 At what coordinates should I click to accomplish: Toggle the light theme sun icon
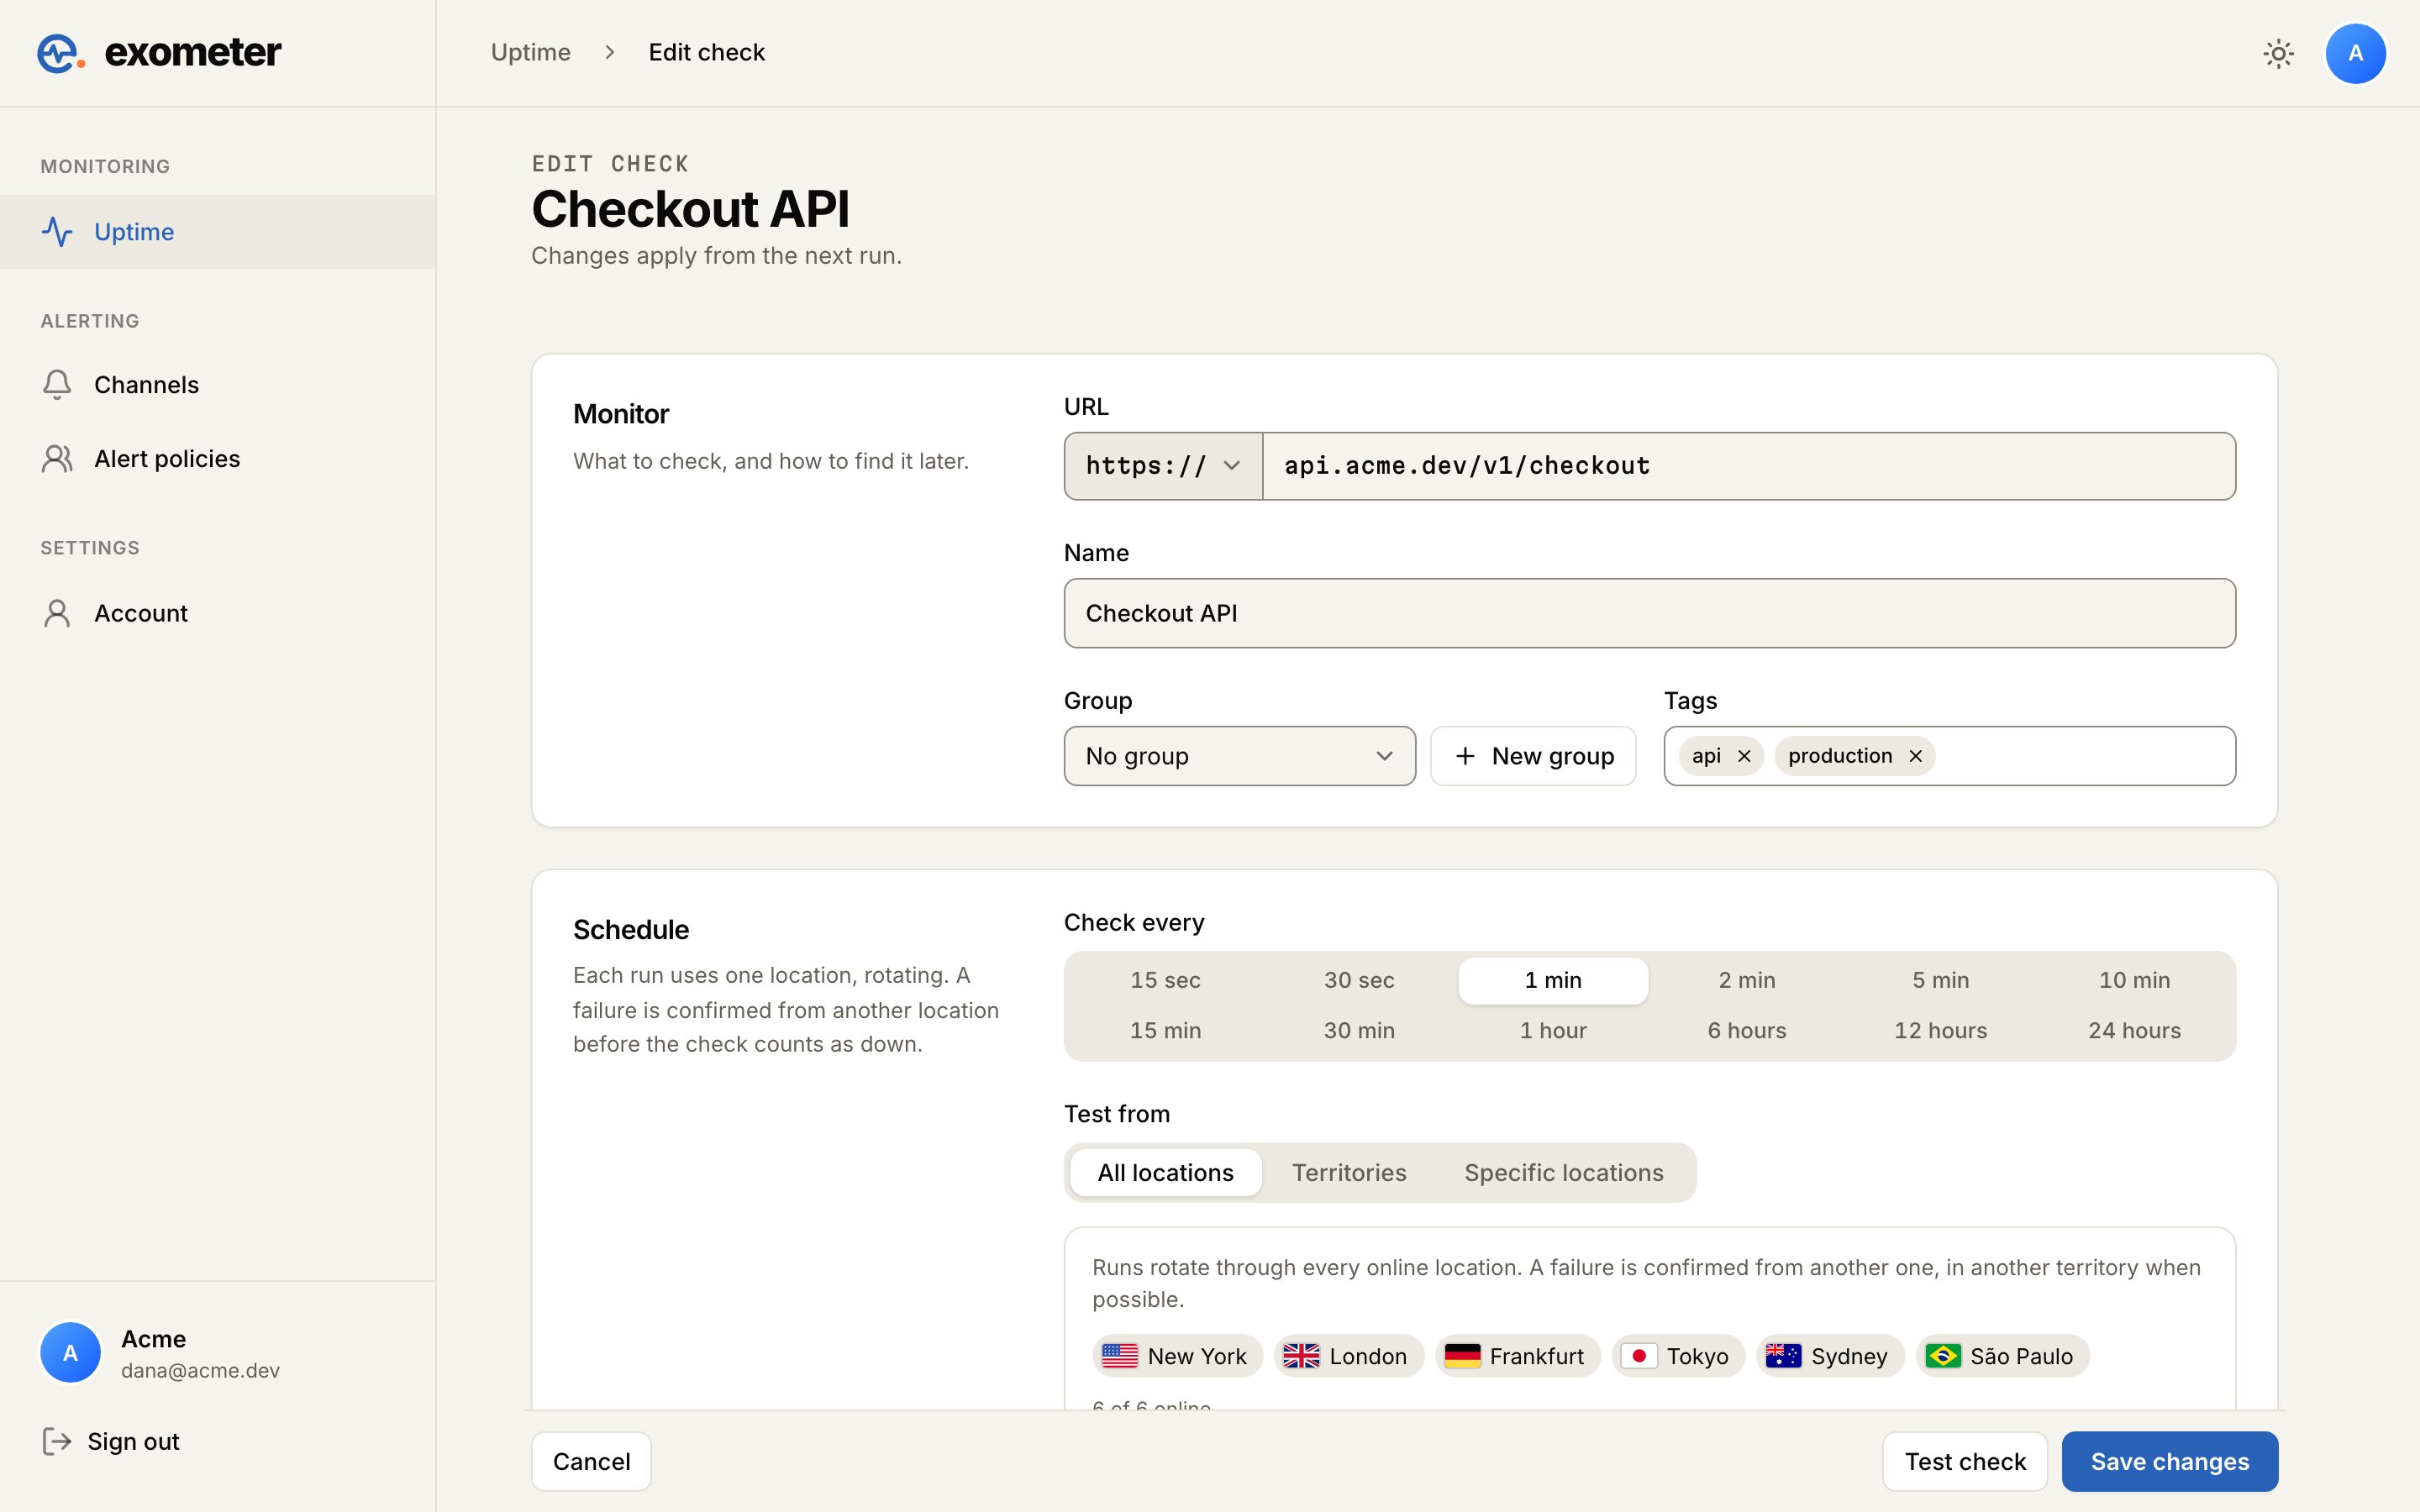pyautogui.click(x=2278, y=53)
